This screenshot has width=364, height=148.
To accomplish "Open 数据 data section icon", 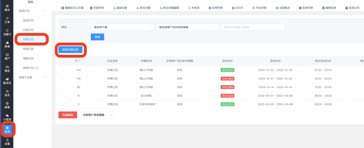I will click(7, 44).
